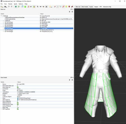The image size is (126, 124).
Task: Click the screenshot camera frame icon
Action: [x=46, y=7]
